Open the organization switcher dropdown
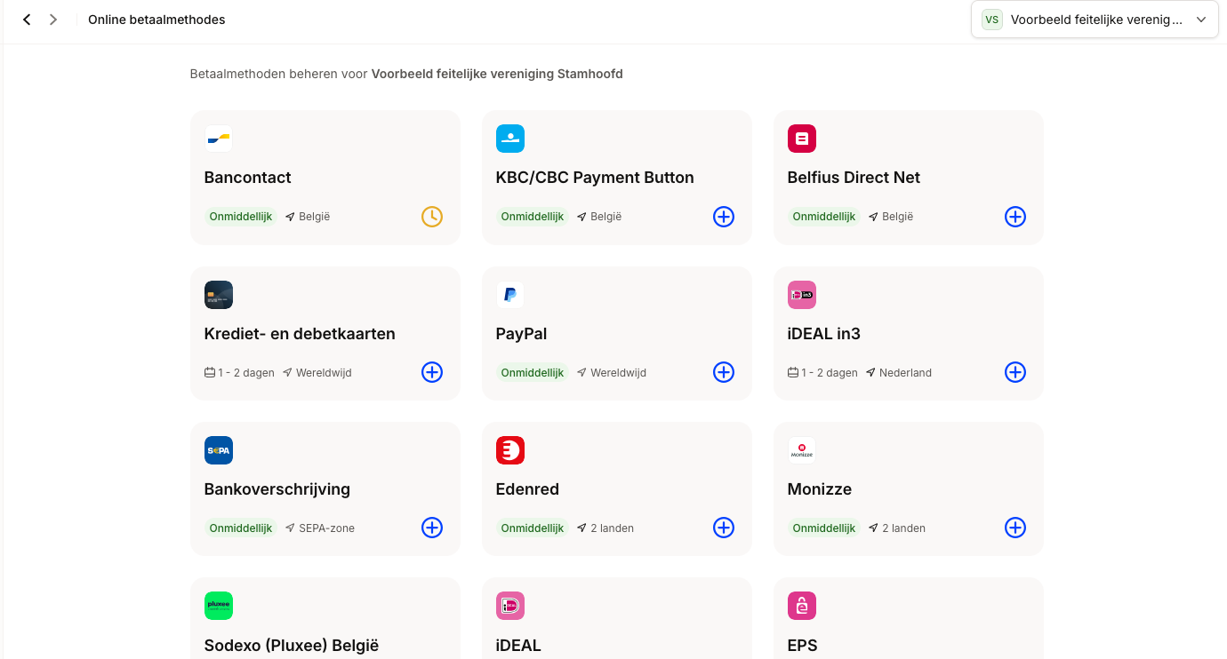This screenshot has width=1227, height=659. pos(1095,20)
